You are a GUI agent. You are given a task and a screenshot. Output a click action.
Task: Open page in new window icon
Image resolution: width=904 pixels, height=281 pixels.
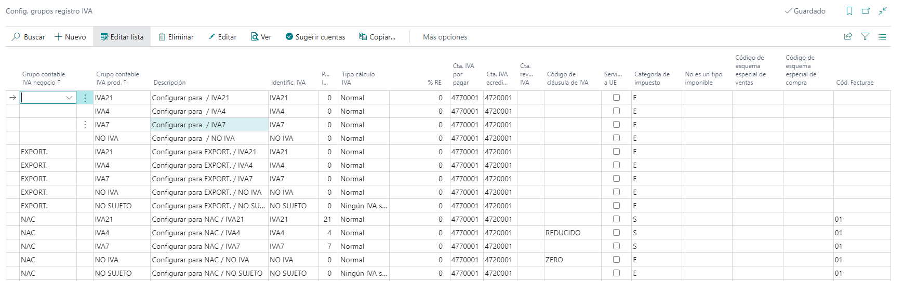point(866,11)
